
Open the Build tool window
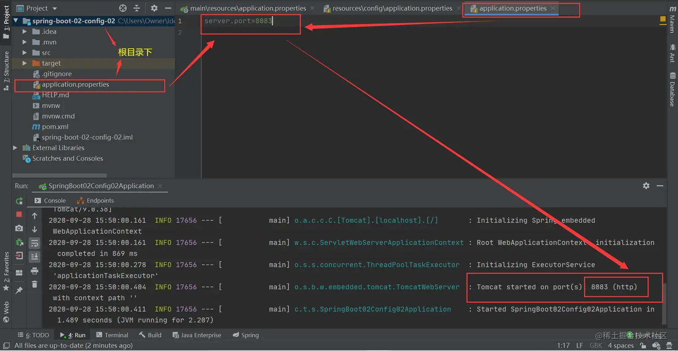tap(150, 335)
